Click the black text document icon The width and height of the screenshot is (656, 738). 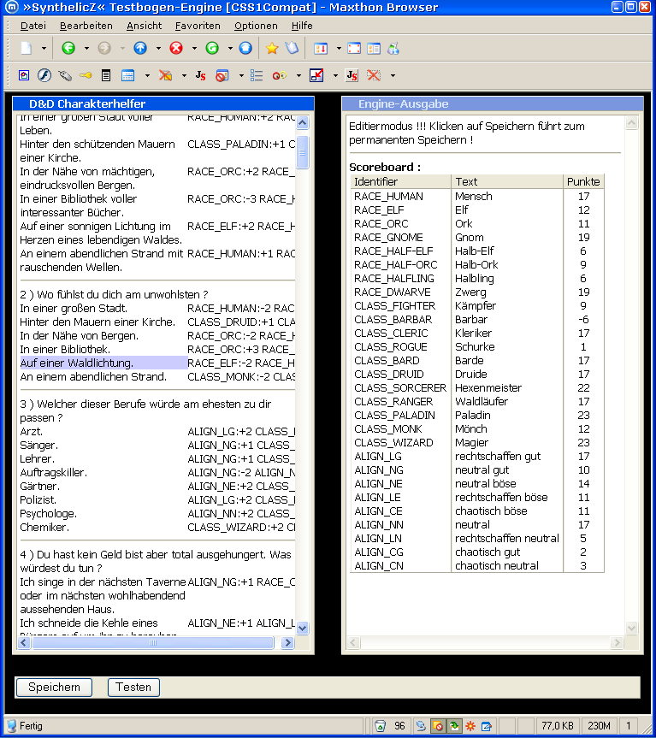pyautogui.click(x=106, y=75)
